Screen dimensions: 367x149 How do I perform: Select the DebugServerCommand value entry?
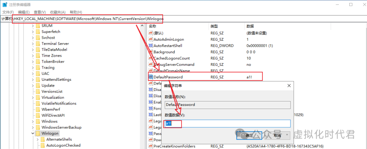point(174,64)
